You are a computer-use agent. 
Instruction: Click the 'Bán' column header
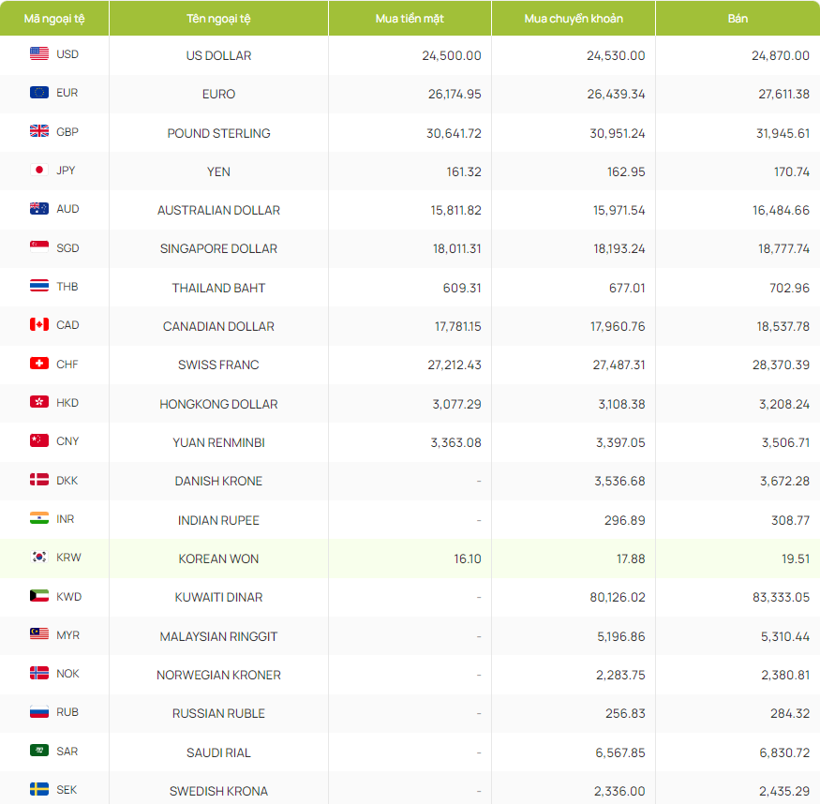click(x=738, y=19)
